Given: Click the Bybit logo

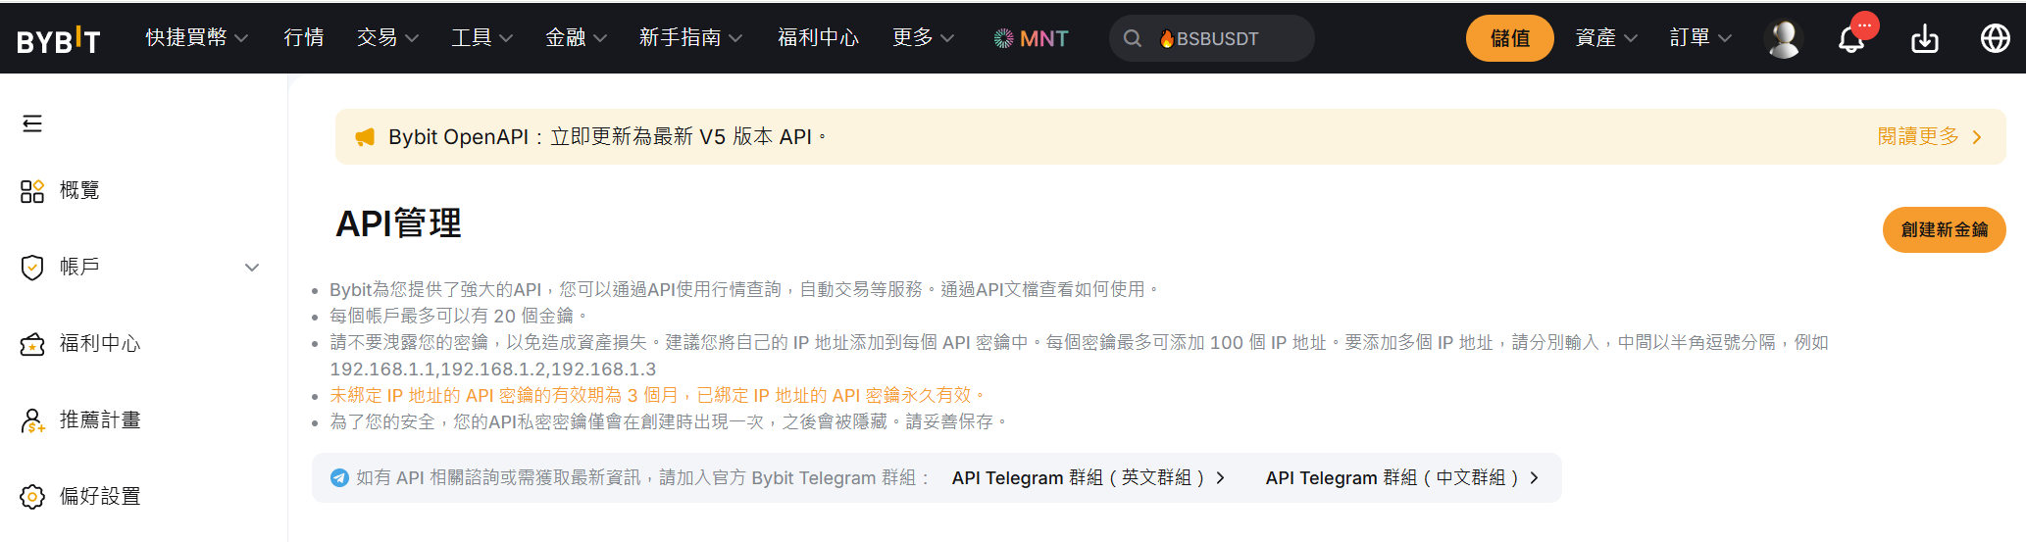Looking at the screenshot, I should tap(59, 39).
